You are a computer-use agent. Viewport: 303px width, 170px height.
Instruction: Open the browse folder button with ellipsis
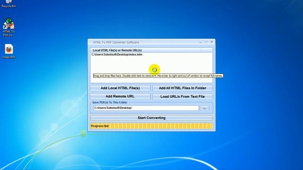tap(205, 108)
